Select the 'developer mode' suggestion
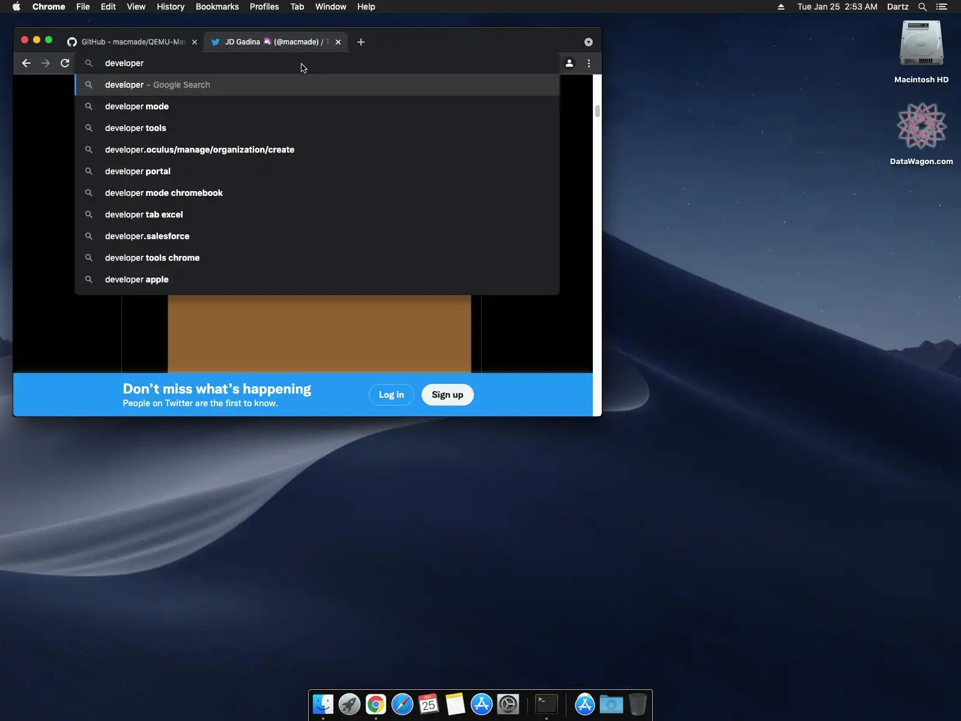961x721 pixels. [317, 106]
